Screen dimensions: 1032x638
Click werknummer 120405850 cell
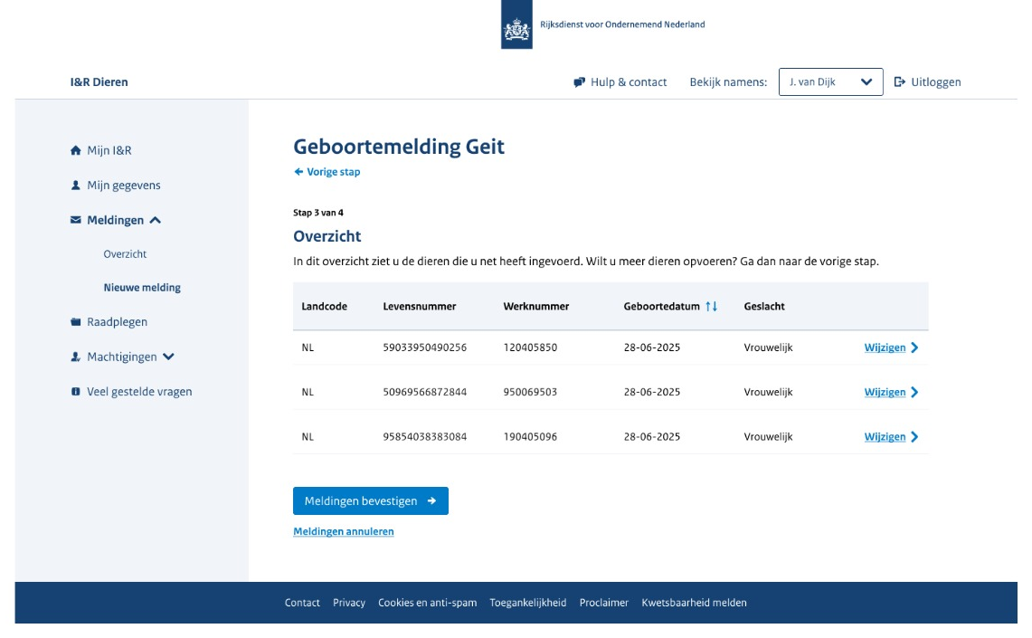[530, 348]
